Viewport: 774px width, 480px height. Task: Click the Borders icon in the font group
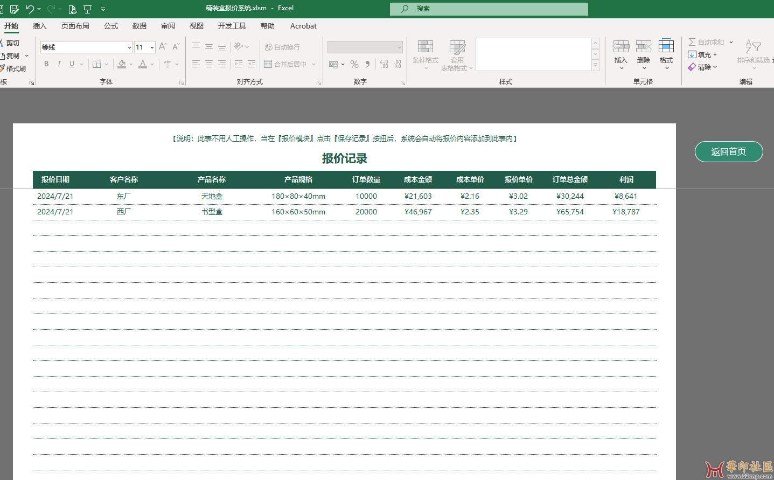point(97,64)
